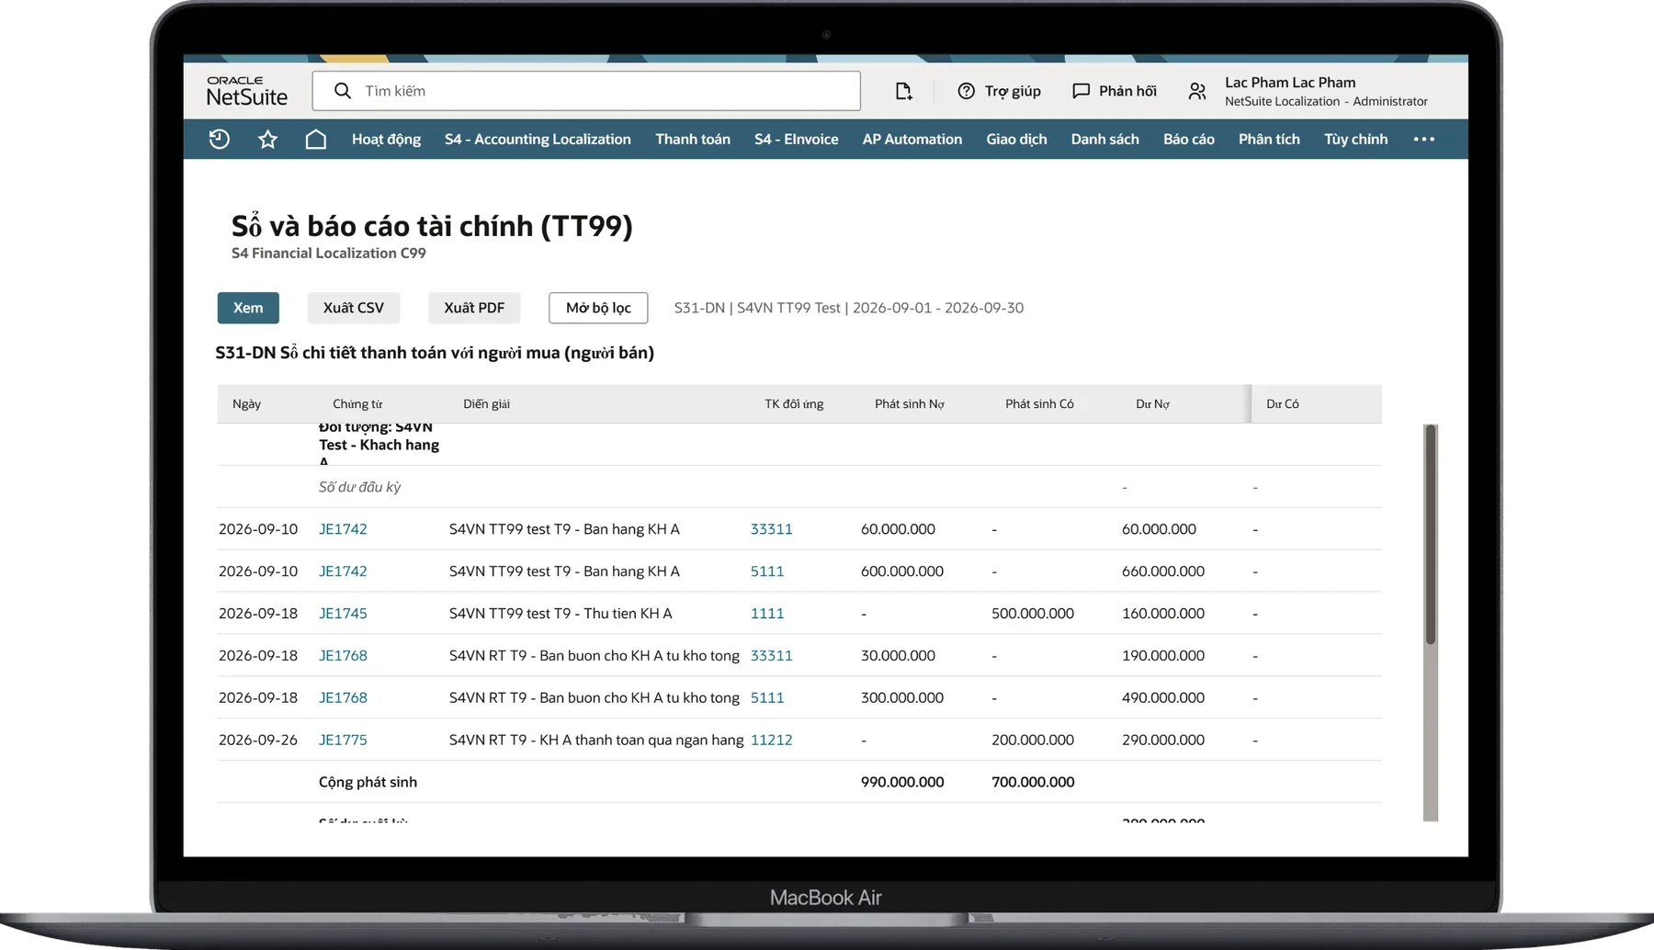1654x950 pixels.
Task: Open account link 11212
Action: click(771, 740)
